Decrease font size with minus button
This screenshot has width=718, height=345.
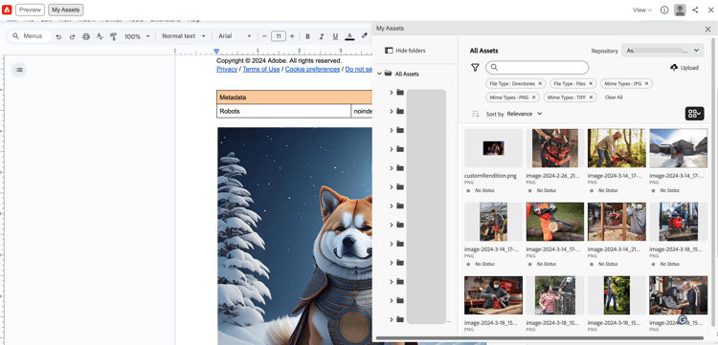tap(264, 36)
